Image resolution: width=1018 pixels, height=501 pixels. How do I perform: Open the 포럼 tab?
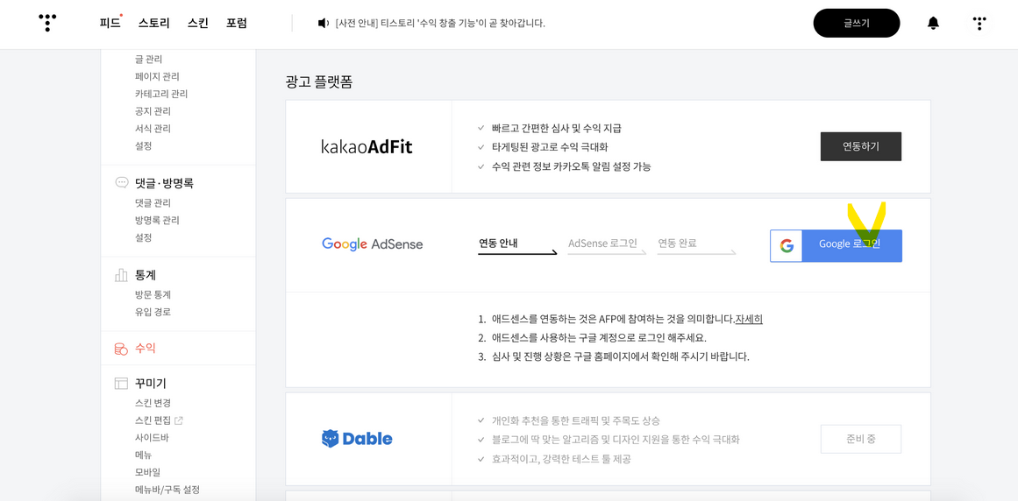pos(237,24)
